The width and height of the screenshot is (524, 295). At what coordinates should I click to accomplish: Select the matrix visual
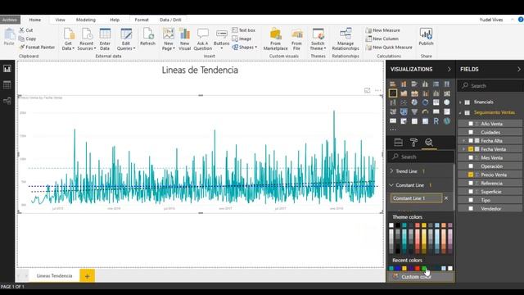point(425,121)
